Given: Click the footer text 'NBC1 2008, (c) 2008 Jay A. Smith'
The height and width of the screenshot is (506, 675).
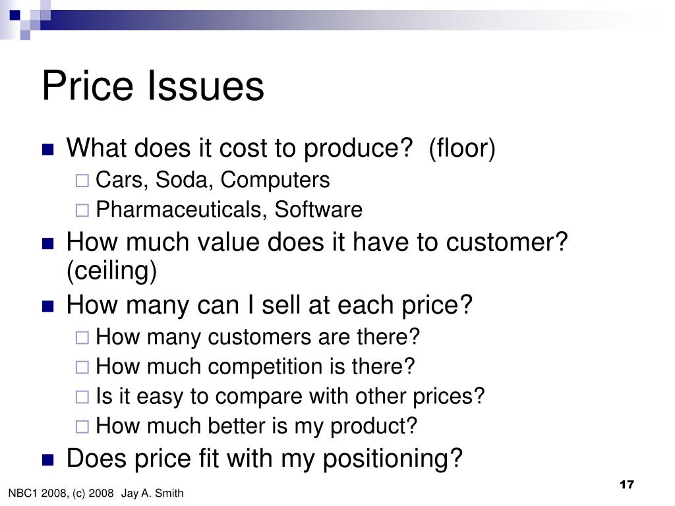Looking at the screenshot, I should [x=96, y=493].
